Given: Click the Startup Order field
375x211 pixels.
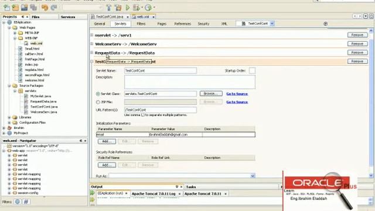Looking at the screenshot, I should 252,70.
